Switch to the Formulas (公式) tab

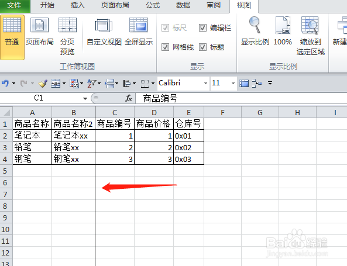pyautogui.click(x=153, y=5)
